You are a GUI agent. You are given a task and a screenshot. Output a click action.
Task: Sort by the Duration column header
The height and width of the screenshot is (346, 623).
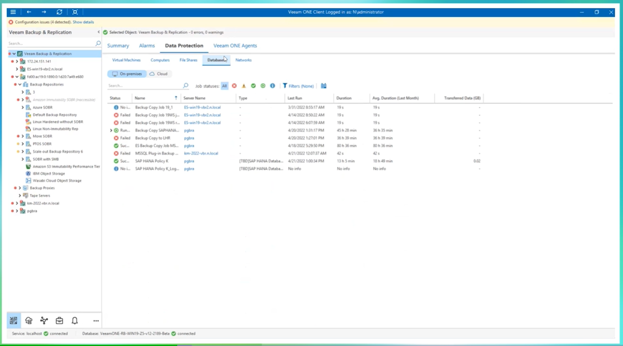click(x=352, y=98)
